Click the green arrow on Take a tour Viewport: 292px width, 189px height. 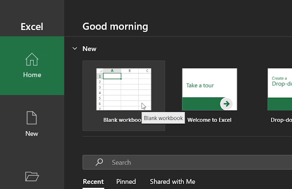226,104
